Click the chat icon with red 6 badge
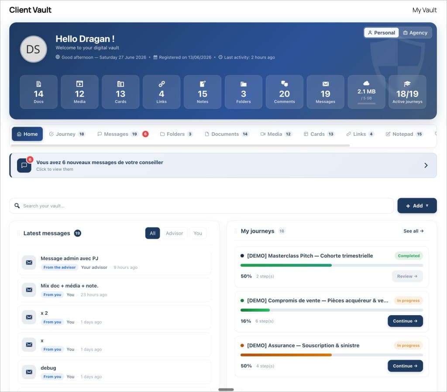 (x=24, y=165)
